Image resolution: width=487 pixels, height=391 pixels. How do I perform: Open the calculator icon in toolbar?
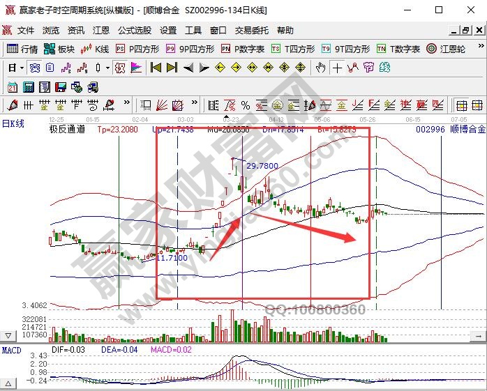[x=29, y=86]
